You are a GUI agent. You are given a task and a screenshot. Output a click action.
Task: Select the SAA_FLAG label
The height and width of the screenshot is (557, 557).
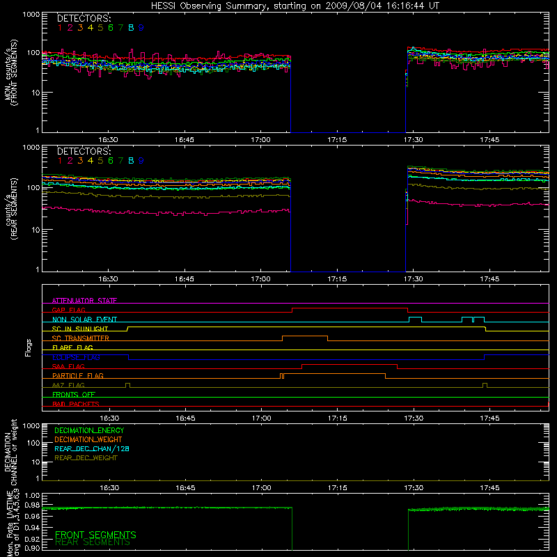point(68,366)
